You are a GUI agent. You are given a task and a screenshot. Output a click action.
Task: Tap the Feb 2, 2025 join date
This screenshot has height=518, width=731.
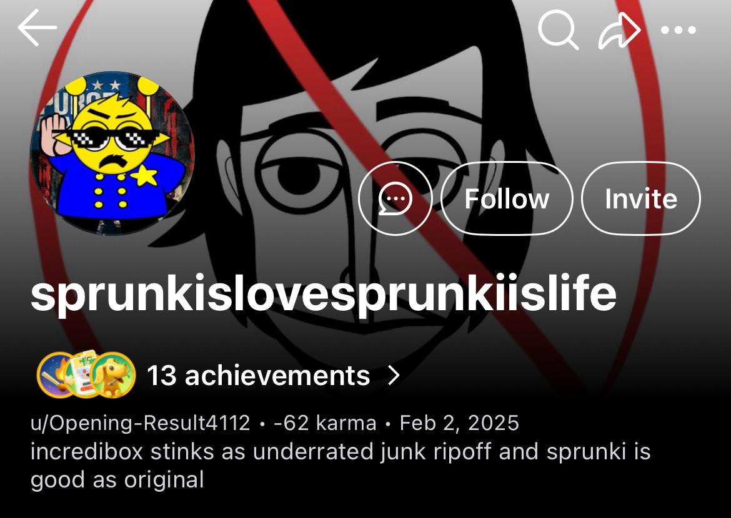[x=459, y=423]
